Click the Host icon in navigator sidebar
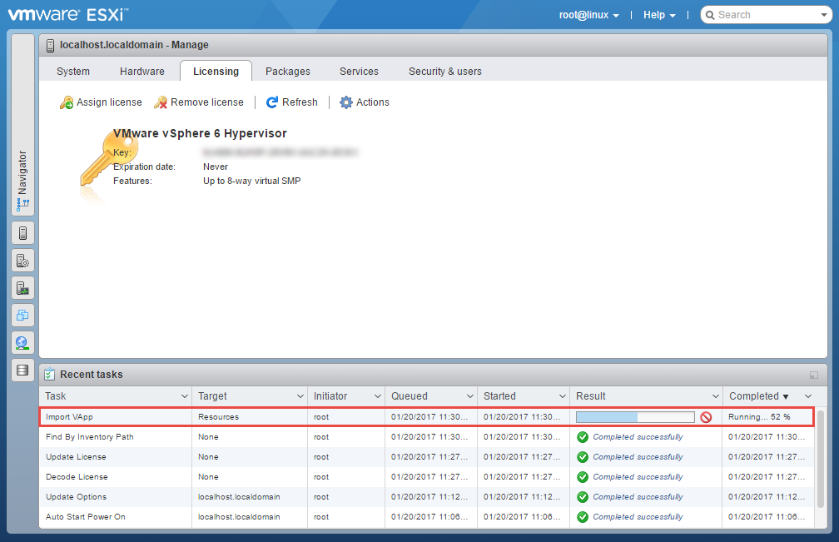Image resolution: width=839 pixels, height=542 pixels. point(22,233)
